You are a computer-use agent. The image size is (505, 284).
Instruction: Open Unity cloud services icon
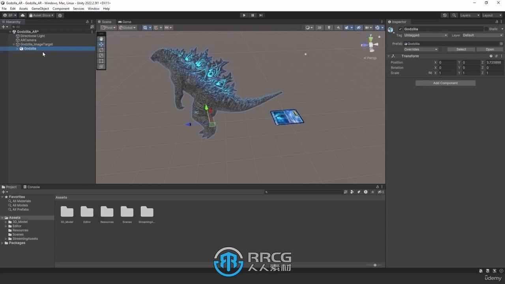[22, 15]
